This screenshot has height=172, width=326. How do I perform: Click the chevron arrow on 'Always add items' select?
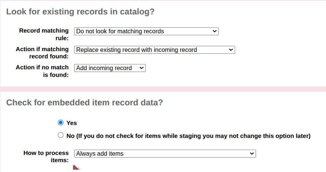coord(252,154)
